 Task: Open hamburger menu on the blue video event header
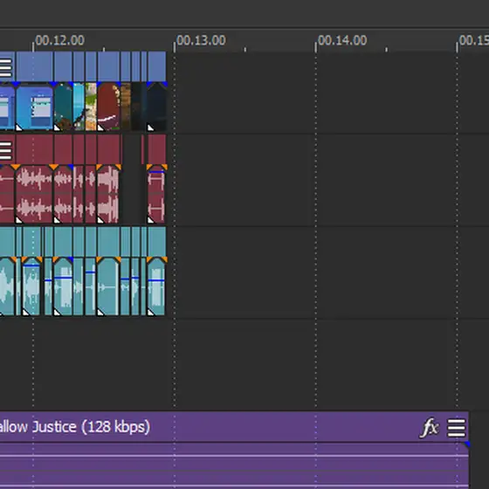pos(5,67)
